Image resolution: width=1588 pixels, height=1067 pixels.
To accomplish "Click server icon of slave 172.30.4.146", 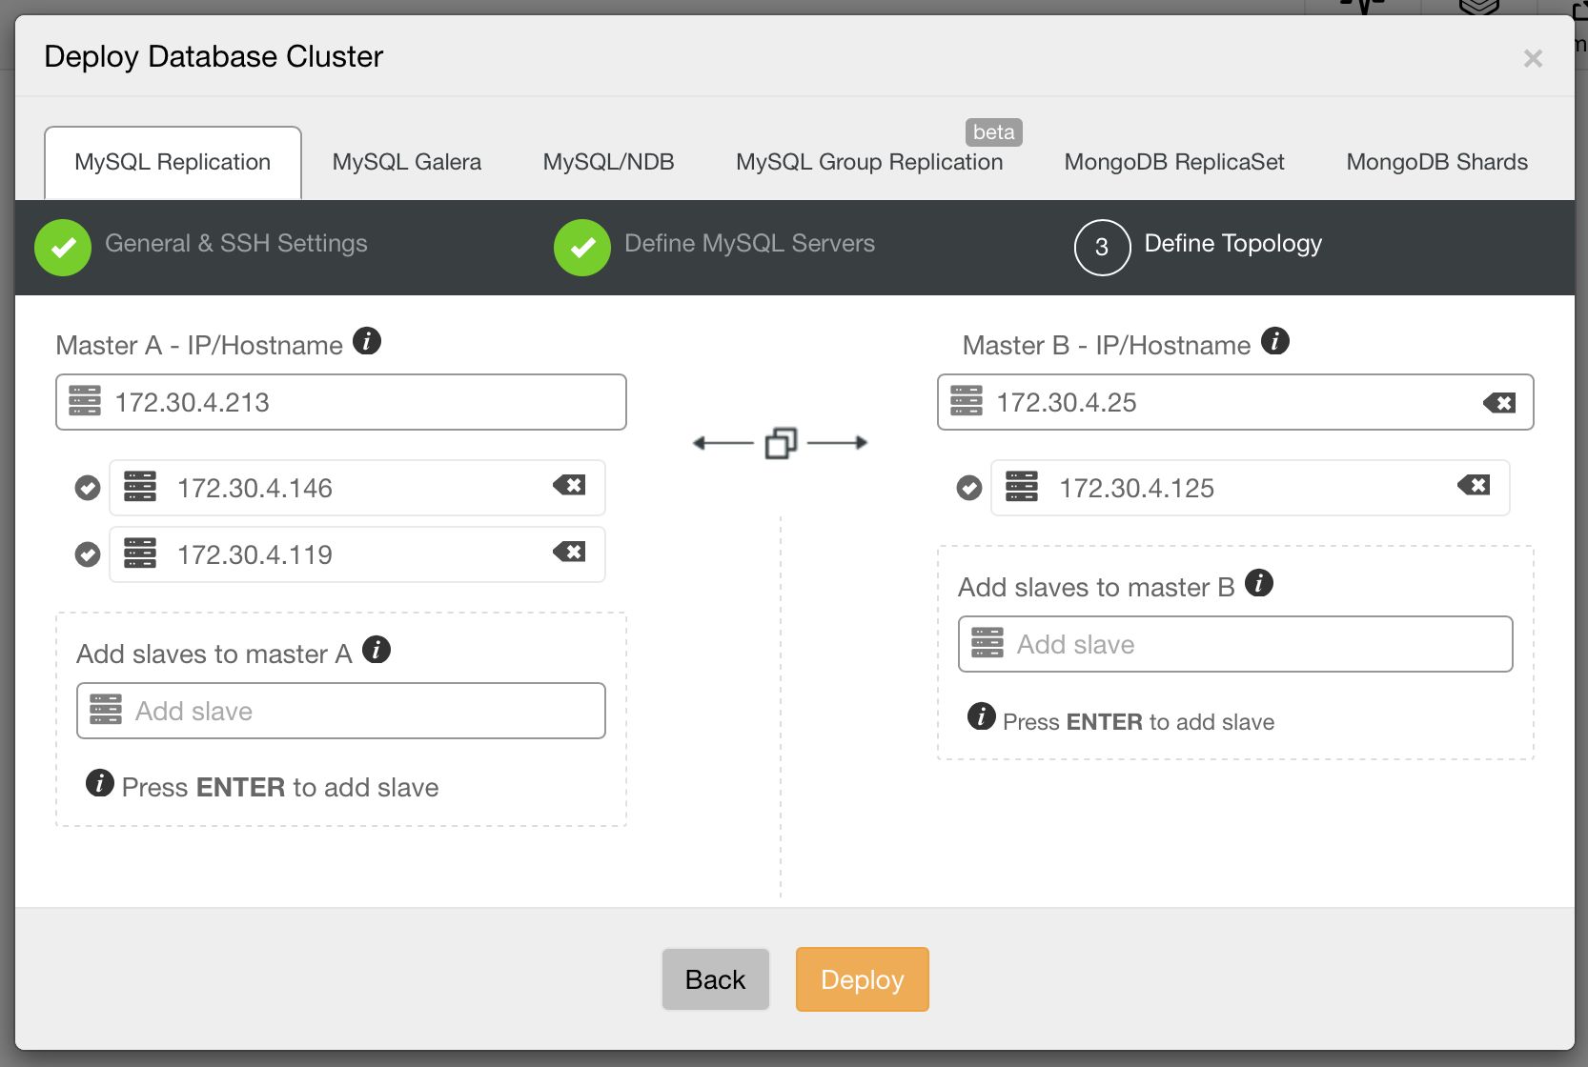I will click(x=140, y=486).
